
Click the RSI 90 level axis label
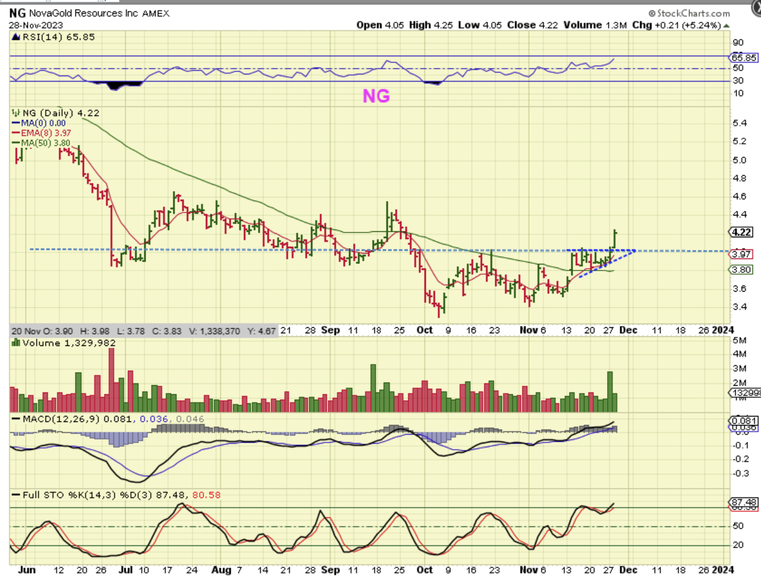738,42
